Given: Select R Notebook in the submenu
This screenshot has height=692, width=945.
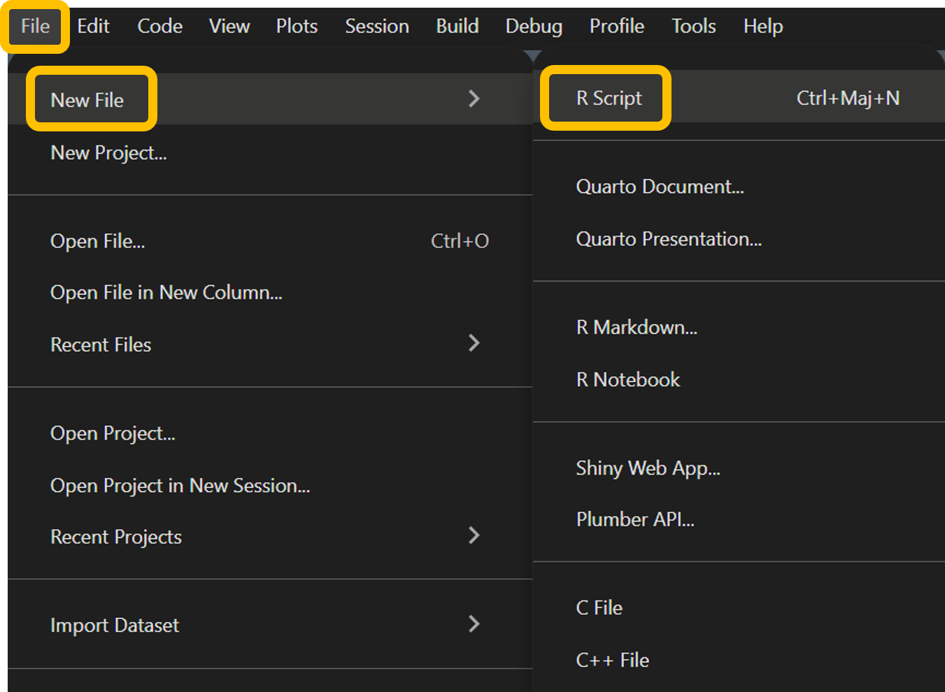Looking at the screenshot, I should pos(627,380).
